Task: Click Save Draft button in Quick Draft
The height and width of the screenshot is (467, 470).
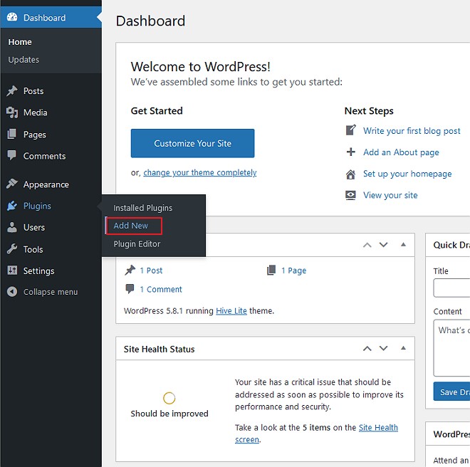Action: pyautogui.click(x=451, y=392)
